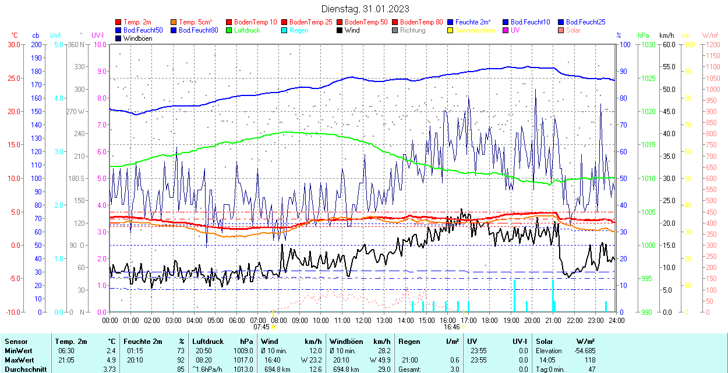This screenshot has width=728, height=373.
Task: Click the red Temp. 2m legend swatch
Action: click(x=119, y=22)
